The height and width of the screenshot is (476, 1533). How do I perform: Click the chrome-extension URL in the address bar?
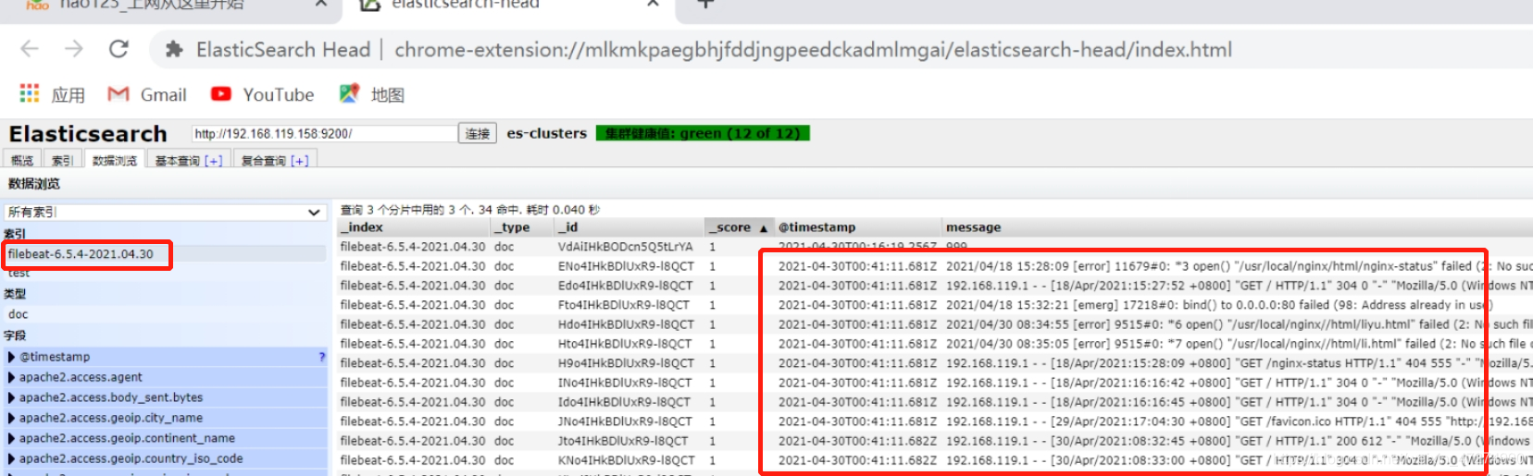pos(813,50)
